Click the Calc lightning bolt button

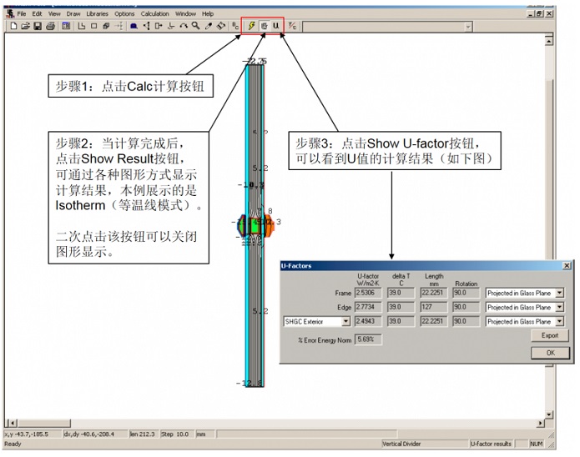[x=251, y=26]
